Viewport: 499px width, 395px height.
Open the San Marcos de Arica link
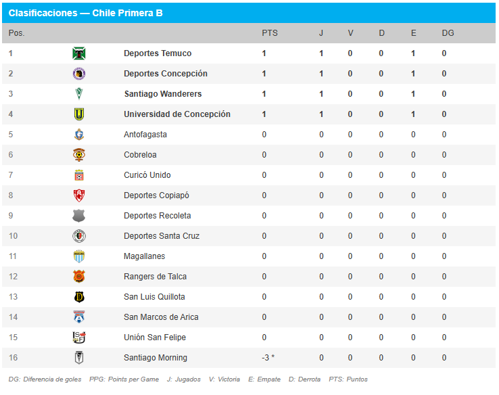(161, 317)
